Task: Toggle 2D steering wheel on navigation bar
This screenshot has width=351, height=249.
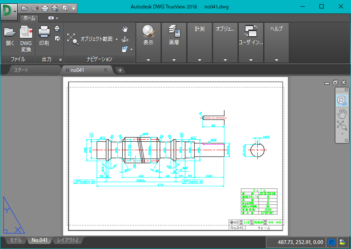Action: [x=341, y=101]
